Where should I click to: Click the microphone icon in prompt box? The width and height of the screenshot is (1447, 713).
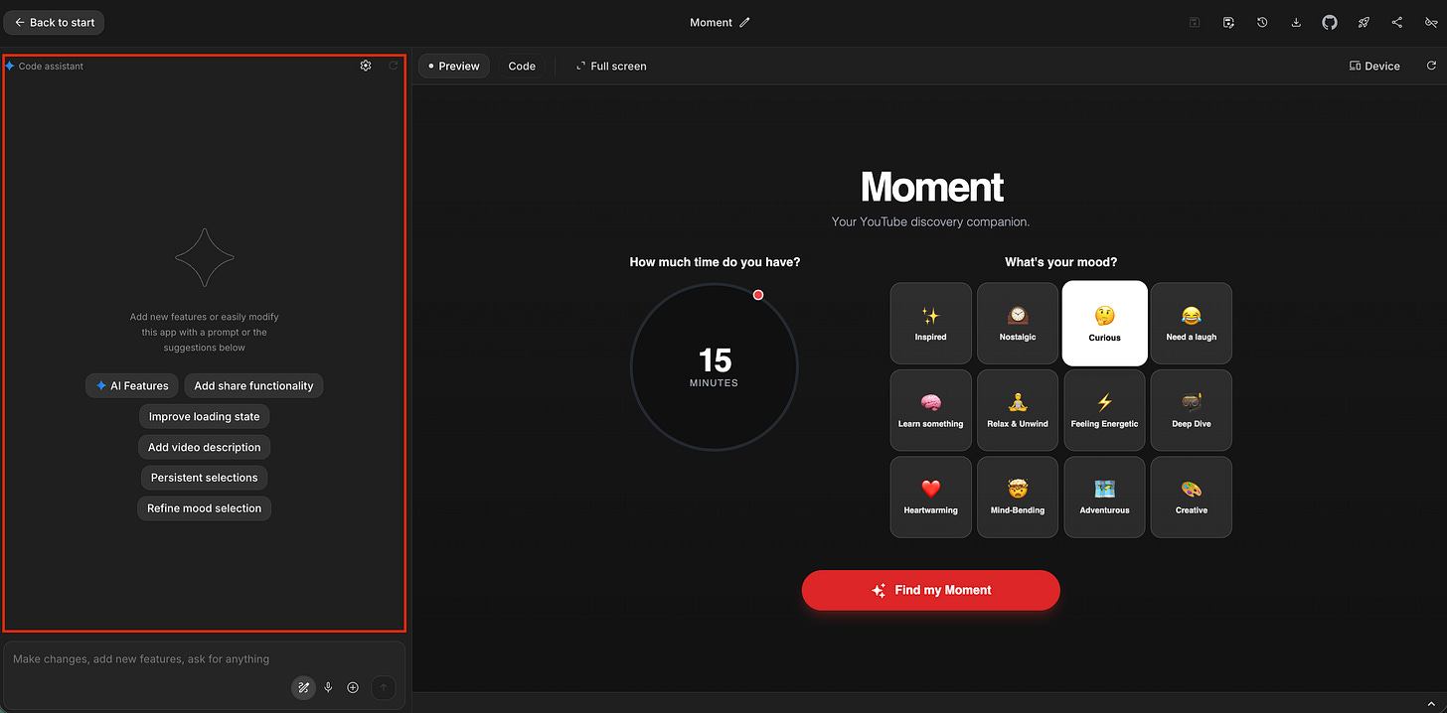coord(328,687)
